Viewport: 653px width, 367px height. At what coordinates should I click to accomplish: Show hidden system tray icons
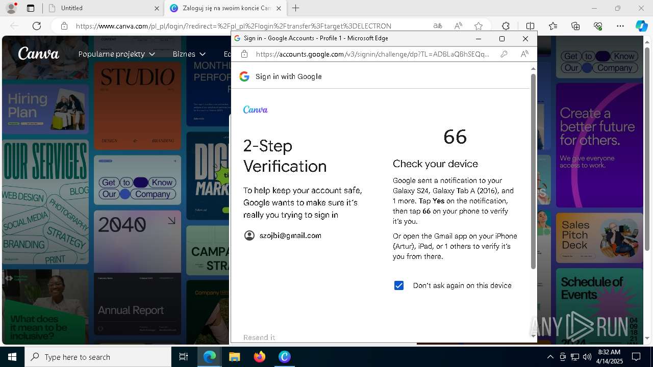click(550, 357)
